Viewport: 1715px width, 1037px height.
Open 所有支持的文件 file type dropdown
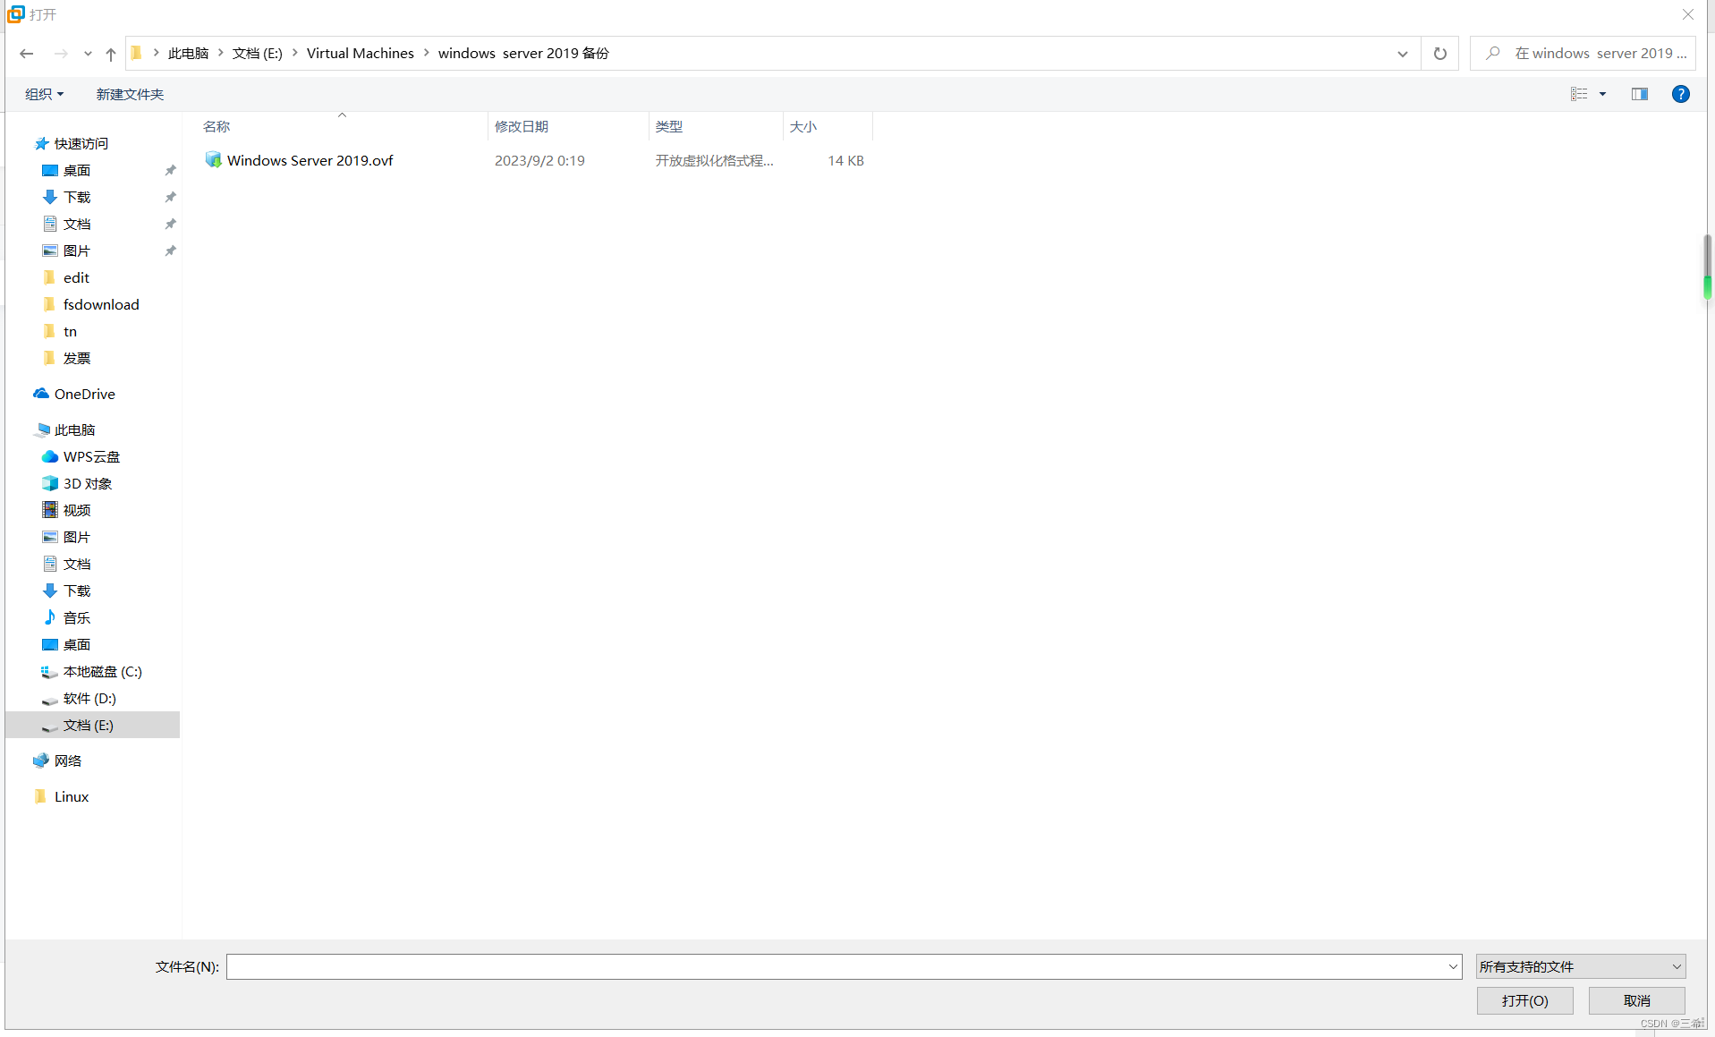pyautogui.click(x=1581, y=966)
